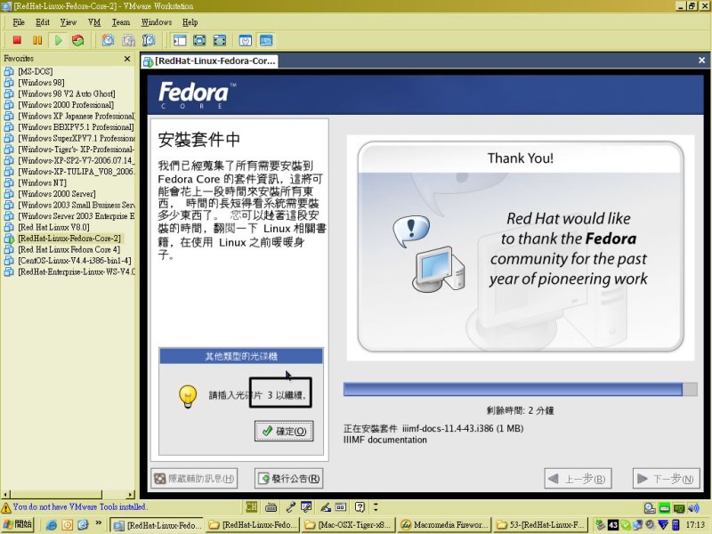
Task: Open the Snapshot Manager wrench icon
Action: tap(149, 40)
